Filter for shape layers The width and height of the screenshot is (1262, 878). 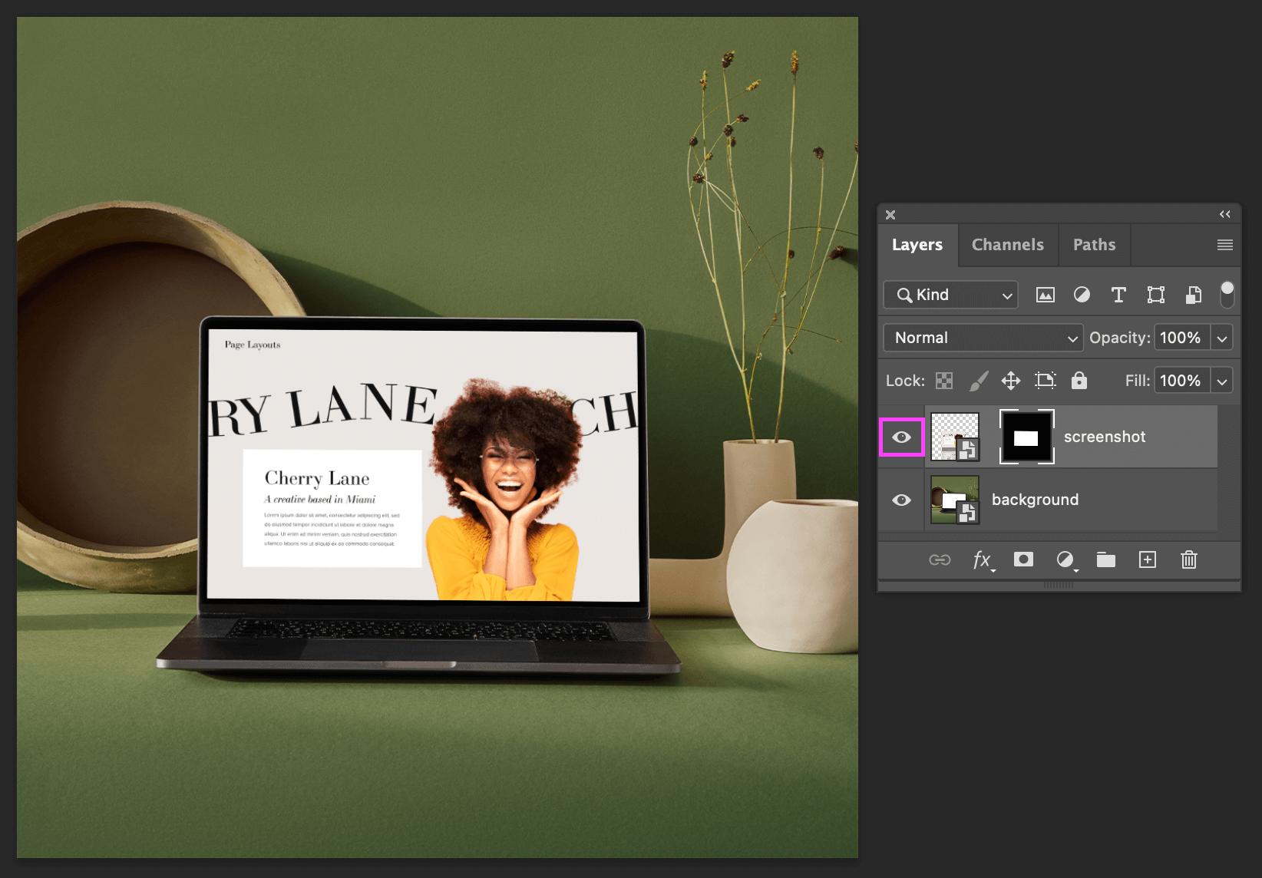click(1155, 295)
